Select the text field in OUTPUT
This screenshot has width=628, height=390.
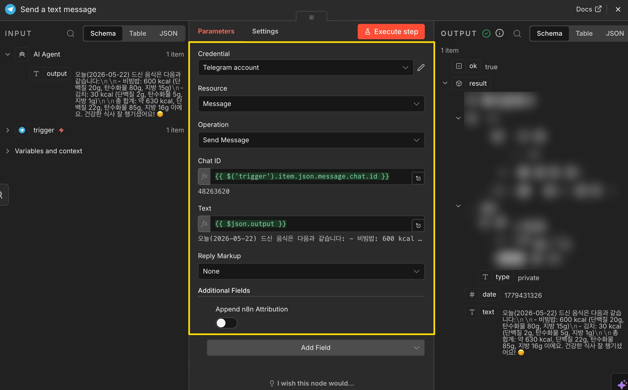point(481,312)
